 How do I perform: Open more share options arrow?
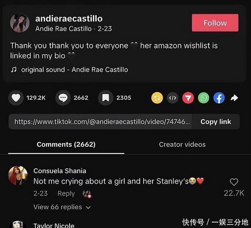[235, 98]
